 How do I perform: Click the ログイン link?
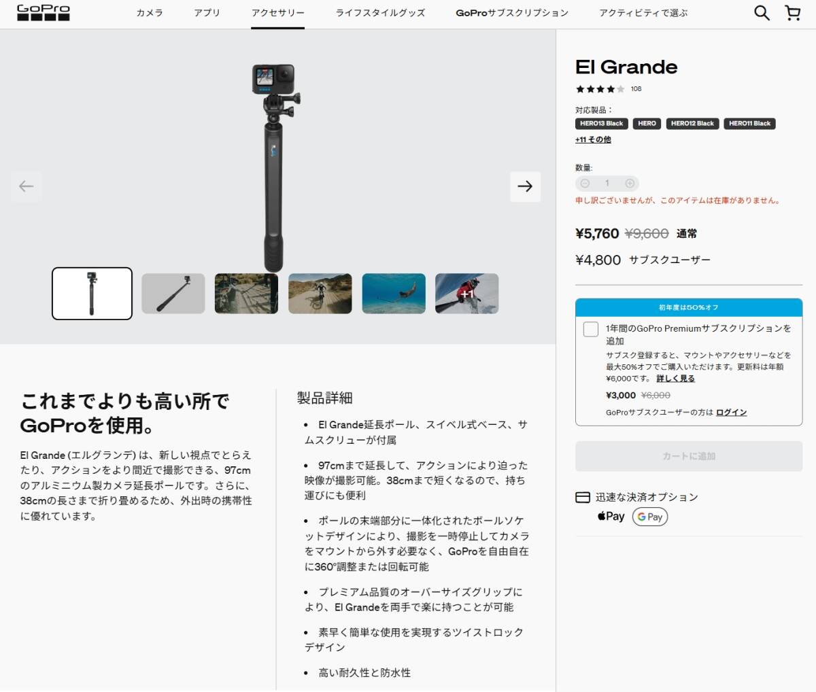[731, 413]
